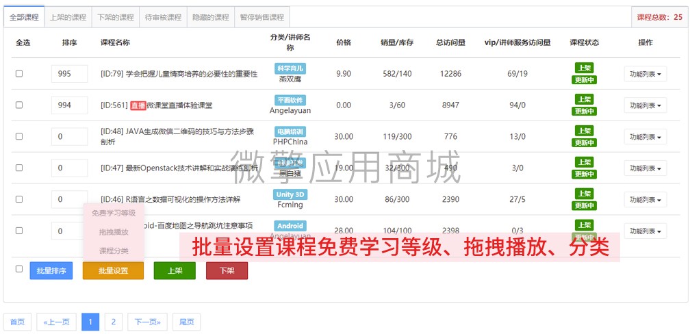This screenshot has width=690, height=334.
Task: Click the visit count 12286
Action: [x=450, y=74]
